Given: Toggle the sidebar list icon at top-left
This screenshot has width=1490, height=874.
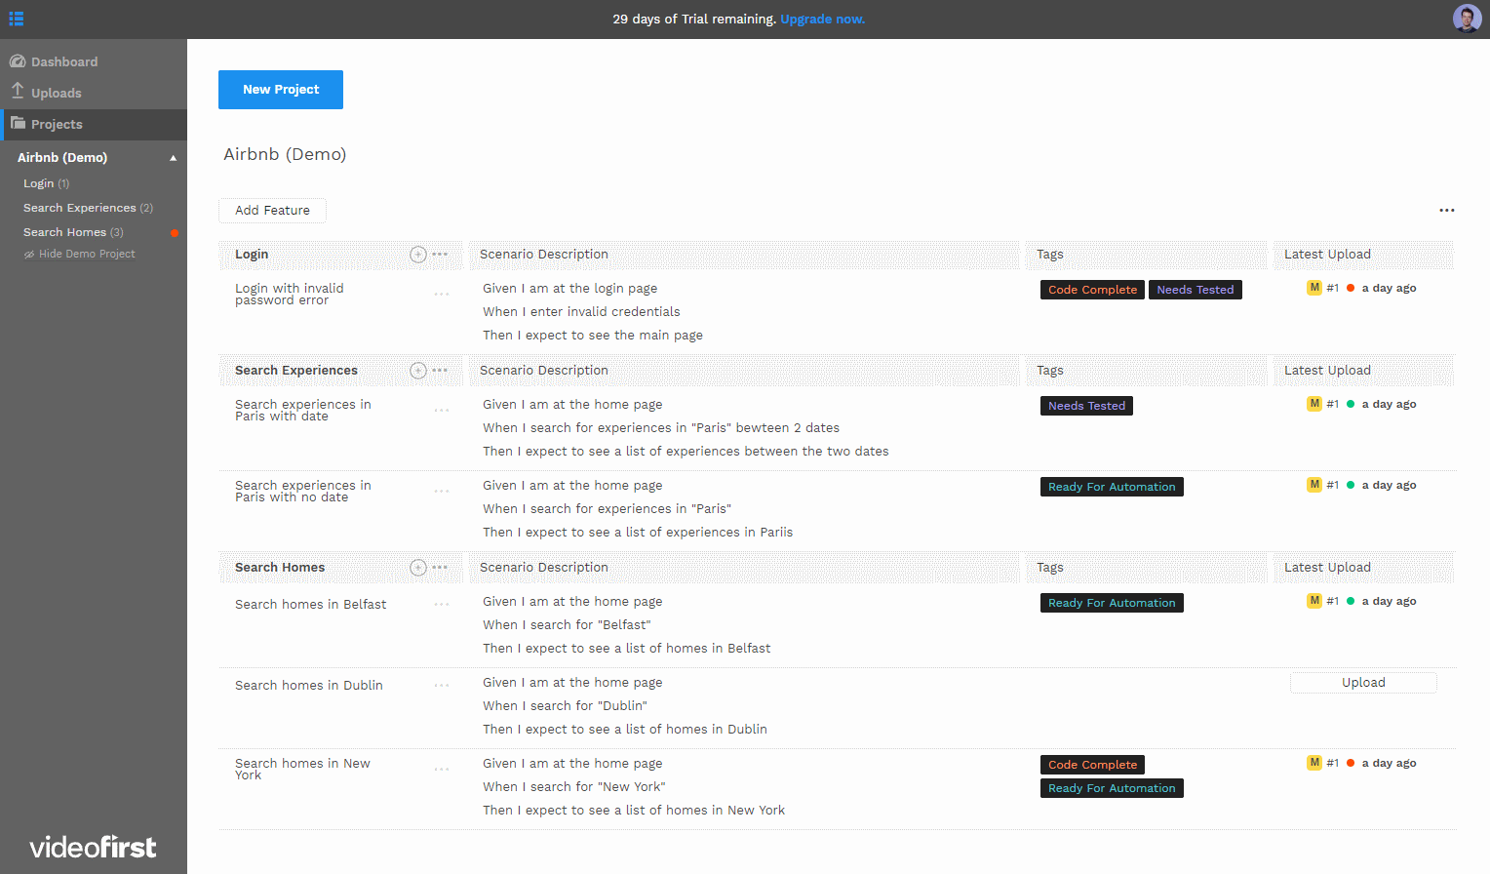Looking at the screenshot, I should pyautogui.click(x=17, y=19).
